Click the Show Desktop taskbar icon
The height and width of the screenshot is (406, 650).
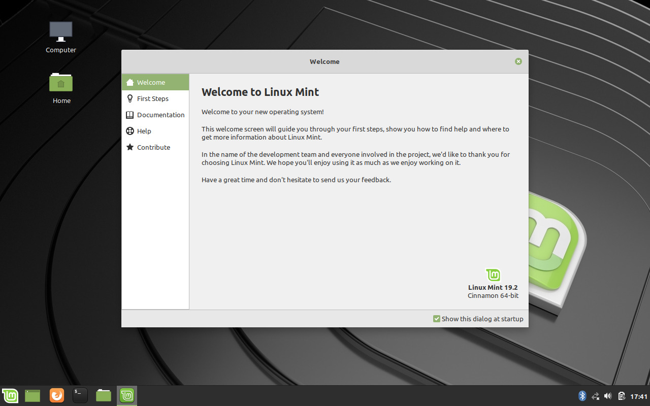coord(32,395)
